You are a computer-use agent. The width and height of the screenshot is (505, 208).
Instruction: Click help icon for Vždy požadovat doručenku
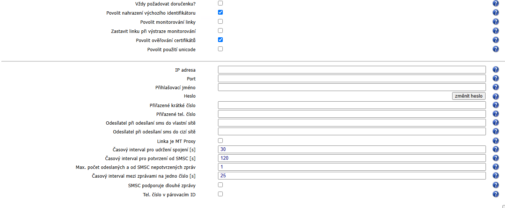click(x=495, y=3)
